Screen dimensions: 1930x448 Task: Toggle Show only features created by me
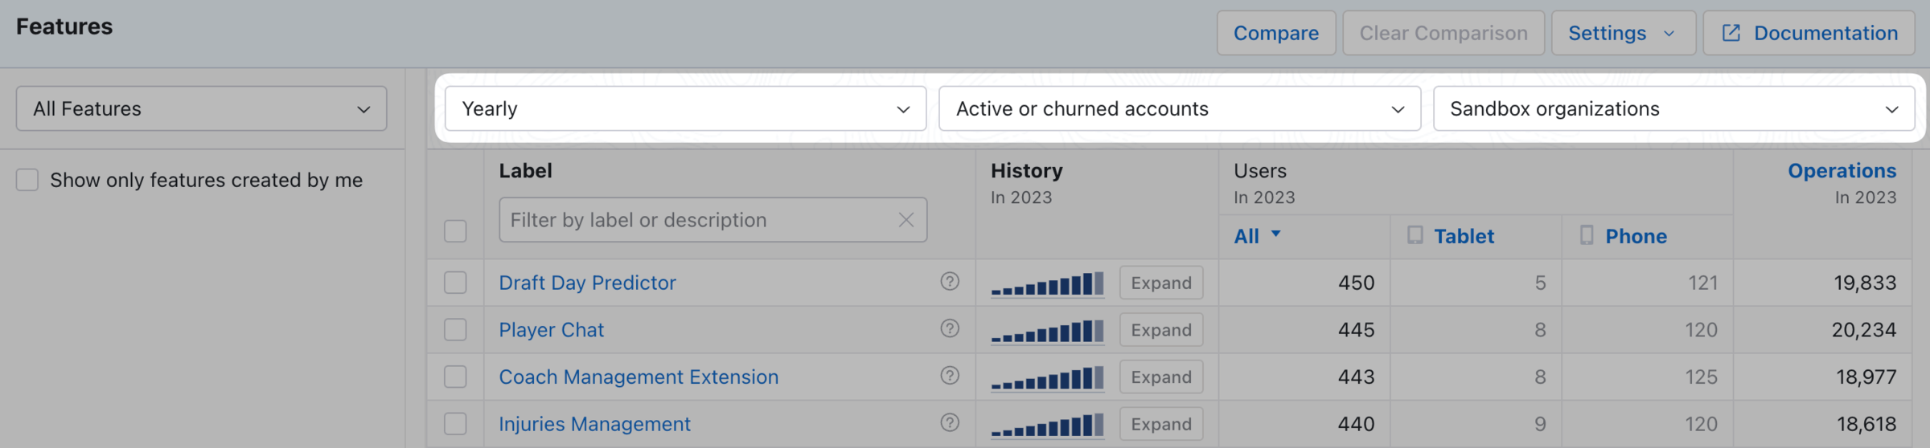tap(27, 180)
